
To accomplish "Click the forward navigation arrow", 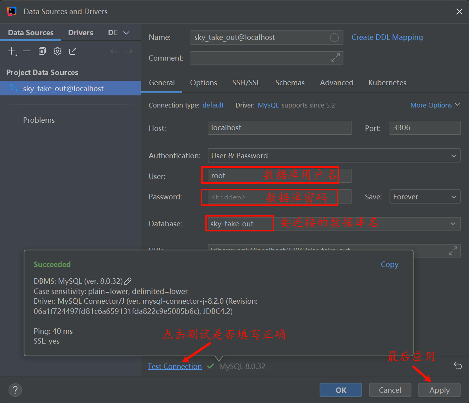I will coord(129,51).
